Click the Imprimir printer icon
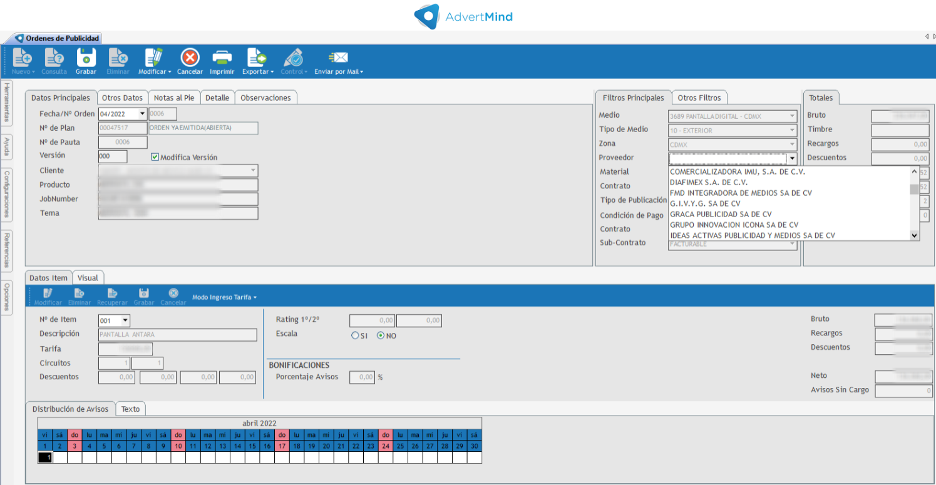936x485 pixels. coord(222,58)
